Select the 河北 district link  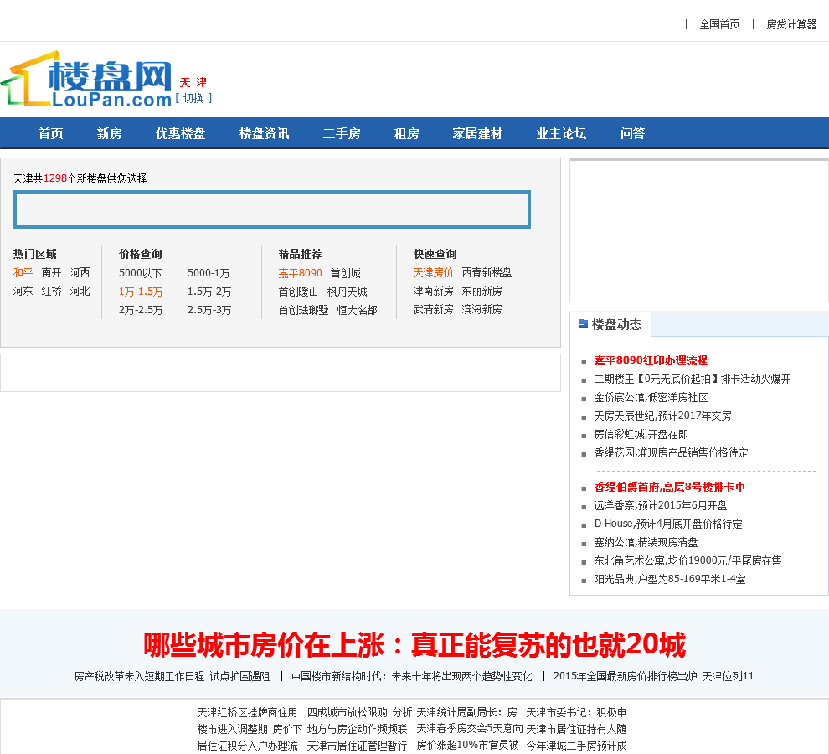pos(80,291)
